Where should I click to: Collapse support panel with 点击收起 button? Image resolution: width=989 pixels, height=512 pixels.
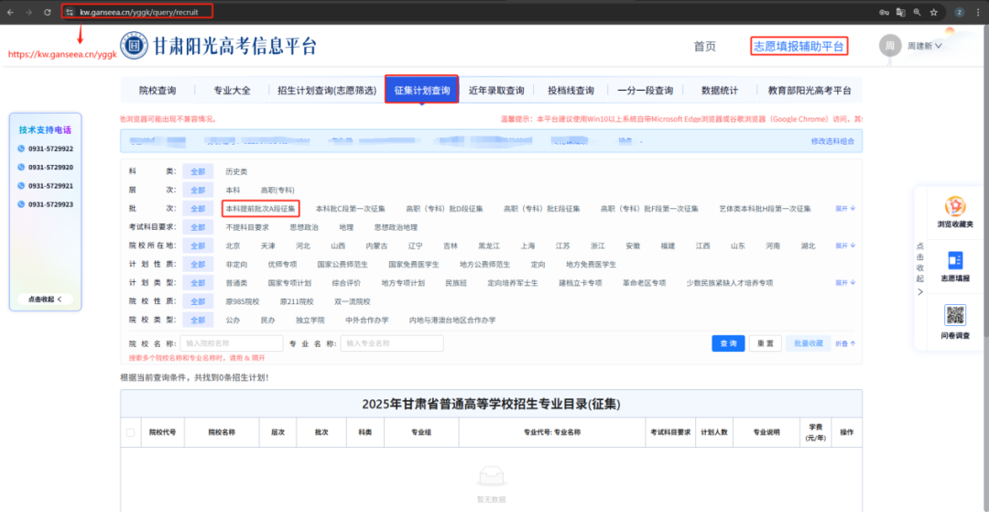46,300
